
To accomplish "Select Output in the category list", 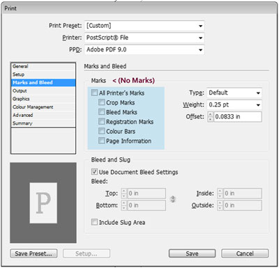I will click(x=43, y=90).
